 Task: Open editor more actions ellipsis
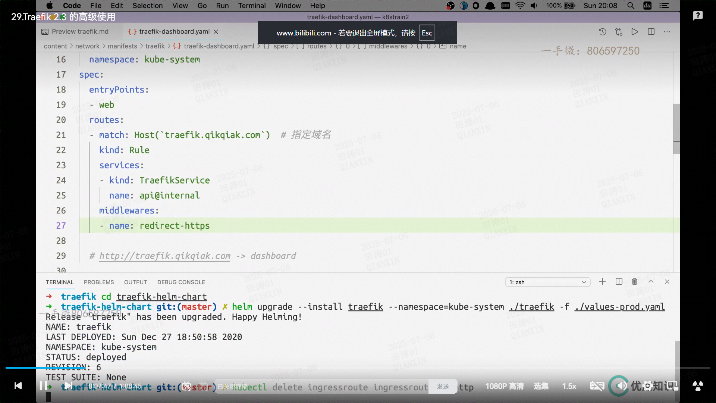pyautogui.click(x=667, y=32)
